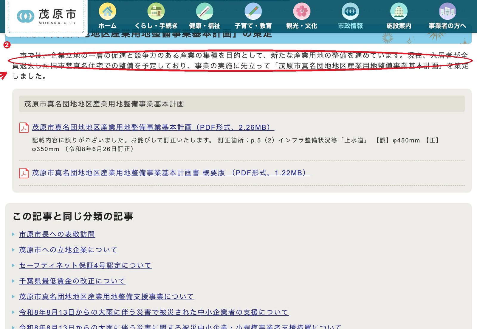Click the ホーム house icon
Viewport: 477px width, 329px height.
coord(107,11)
